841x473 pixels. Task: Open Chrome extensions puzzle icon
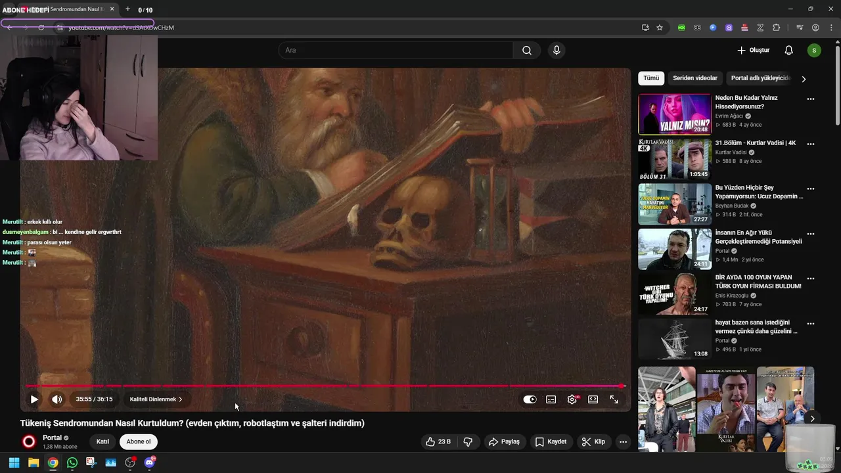[776, 28]
